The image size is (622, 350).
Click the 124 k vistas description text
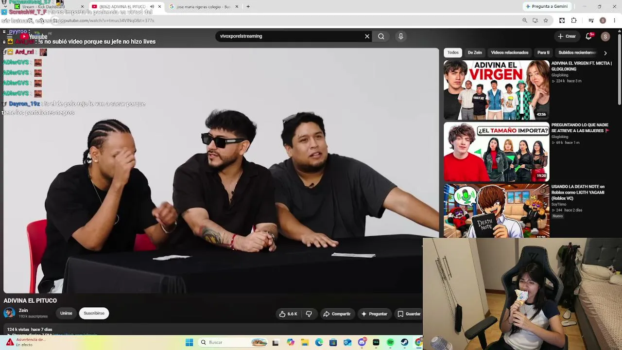[30, 330]
